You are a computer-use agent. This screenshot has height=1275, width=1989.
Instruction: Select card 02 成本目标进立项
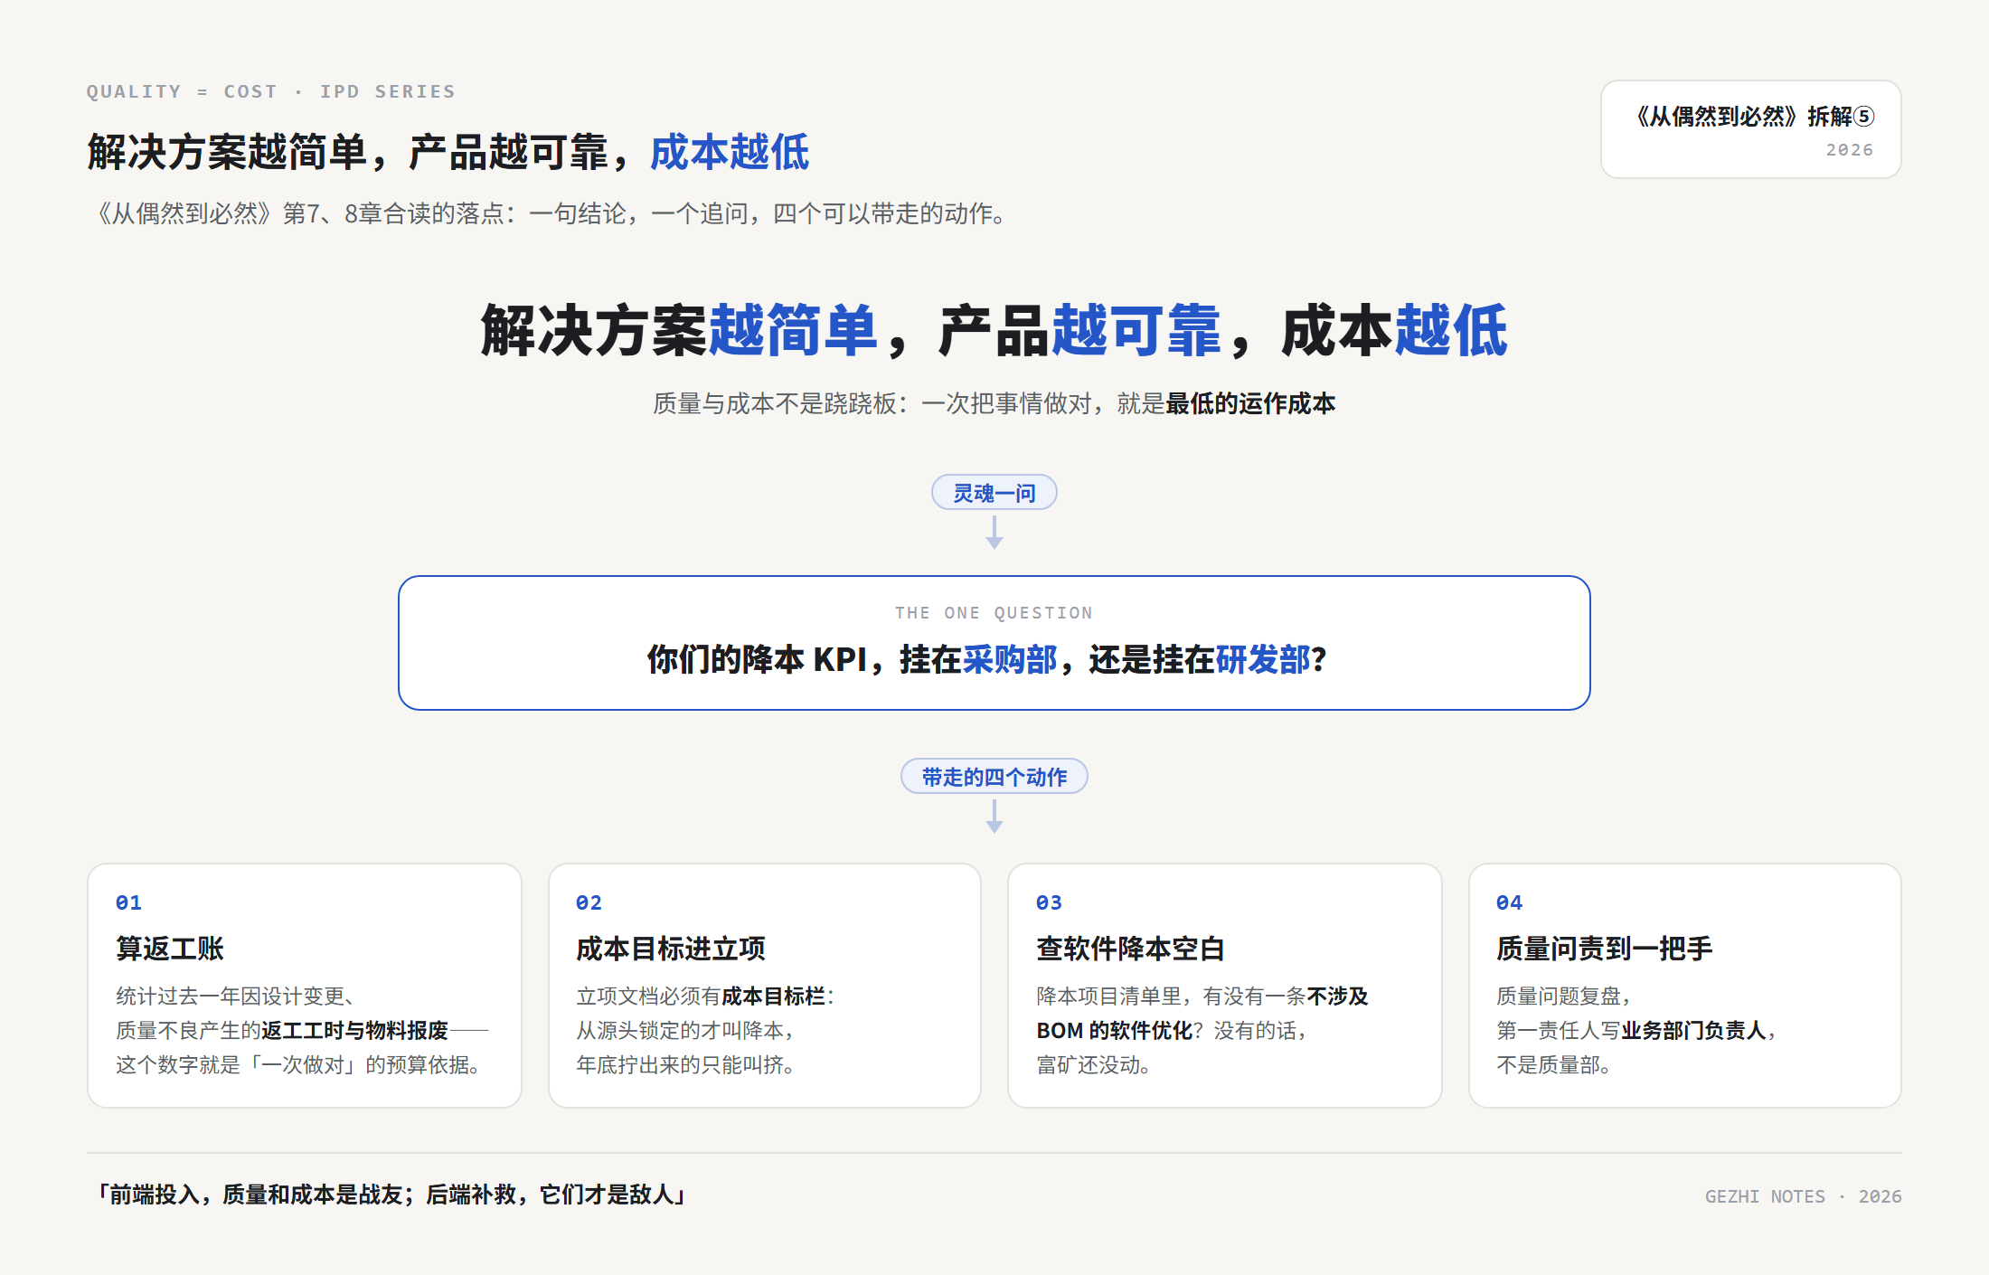[765, 986]
